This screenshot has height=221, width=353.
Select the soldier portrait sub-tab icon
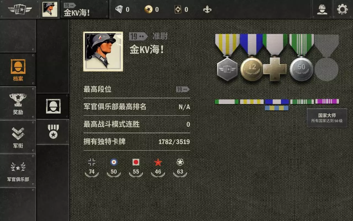coord(53,106)
